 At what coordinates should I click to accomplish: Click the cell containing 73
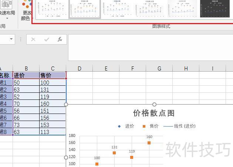26,125
